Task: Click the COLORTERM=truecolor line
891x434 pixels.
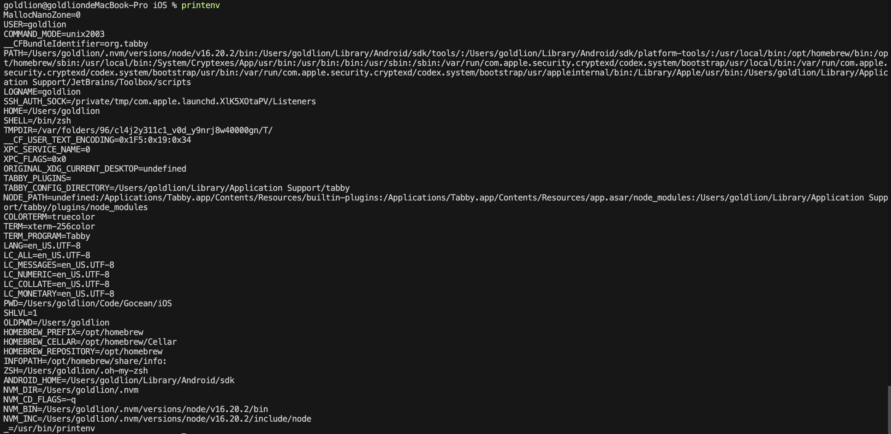Action: pos(49,217)
